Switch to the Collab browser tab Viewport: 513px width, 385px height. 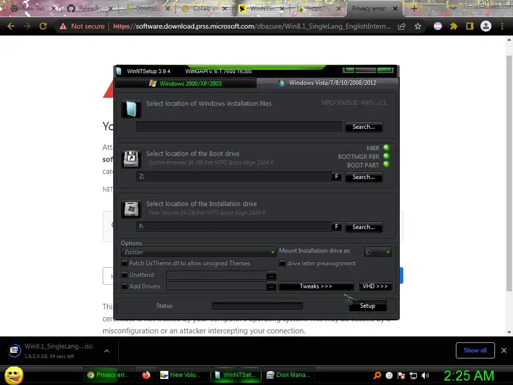click(x=203, y=9)
